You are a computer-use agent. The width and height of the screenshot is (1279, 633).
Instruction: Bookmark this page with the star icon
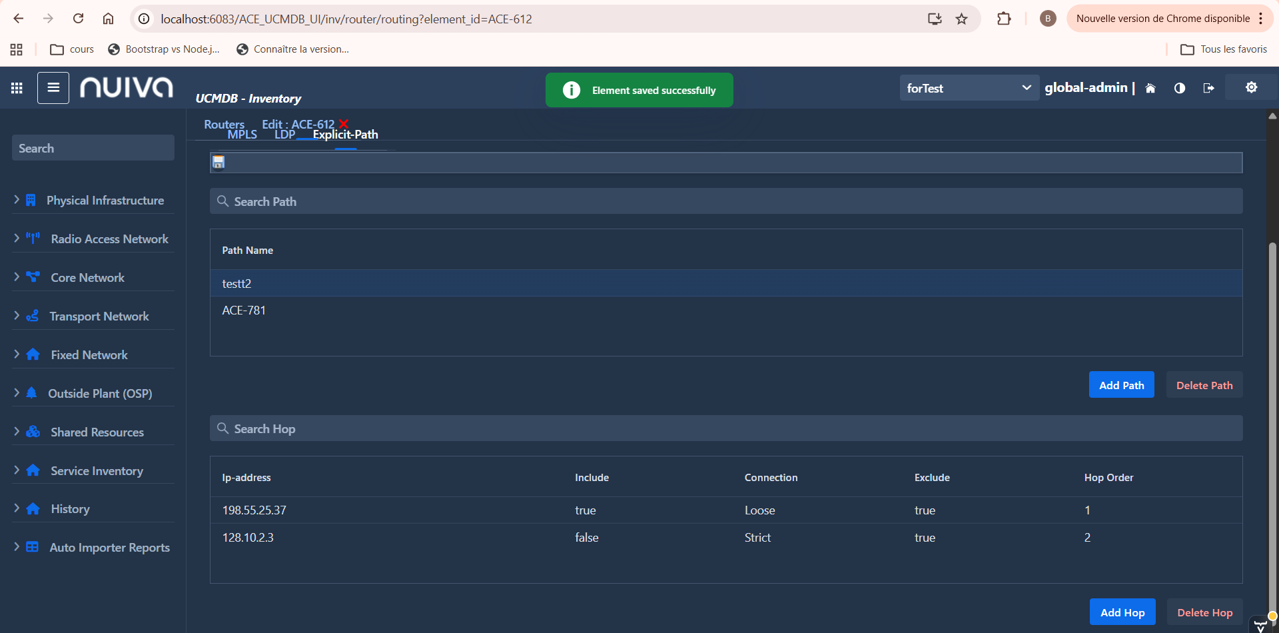961,19
